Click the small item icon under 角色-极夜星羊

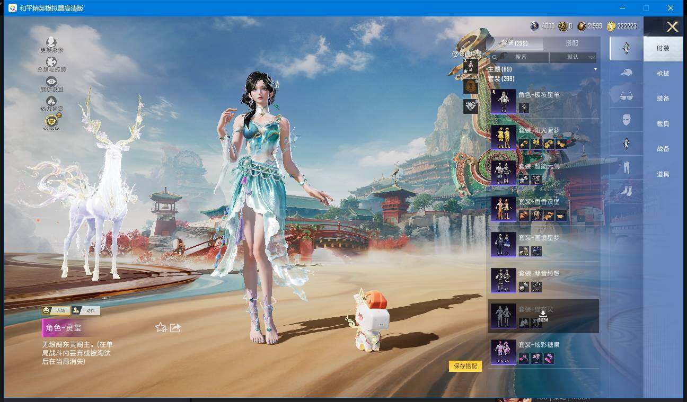click(524, 108)
